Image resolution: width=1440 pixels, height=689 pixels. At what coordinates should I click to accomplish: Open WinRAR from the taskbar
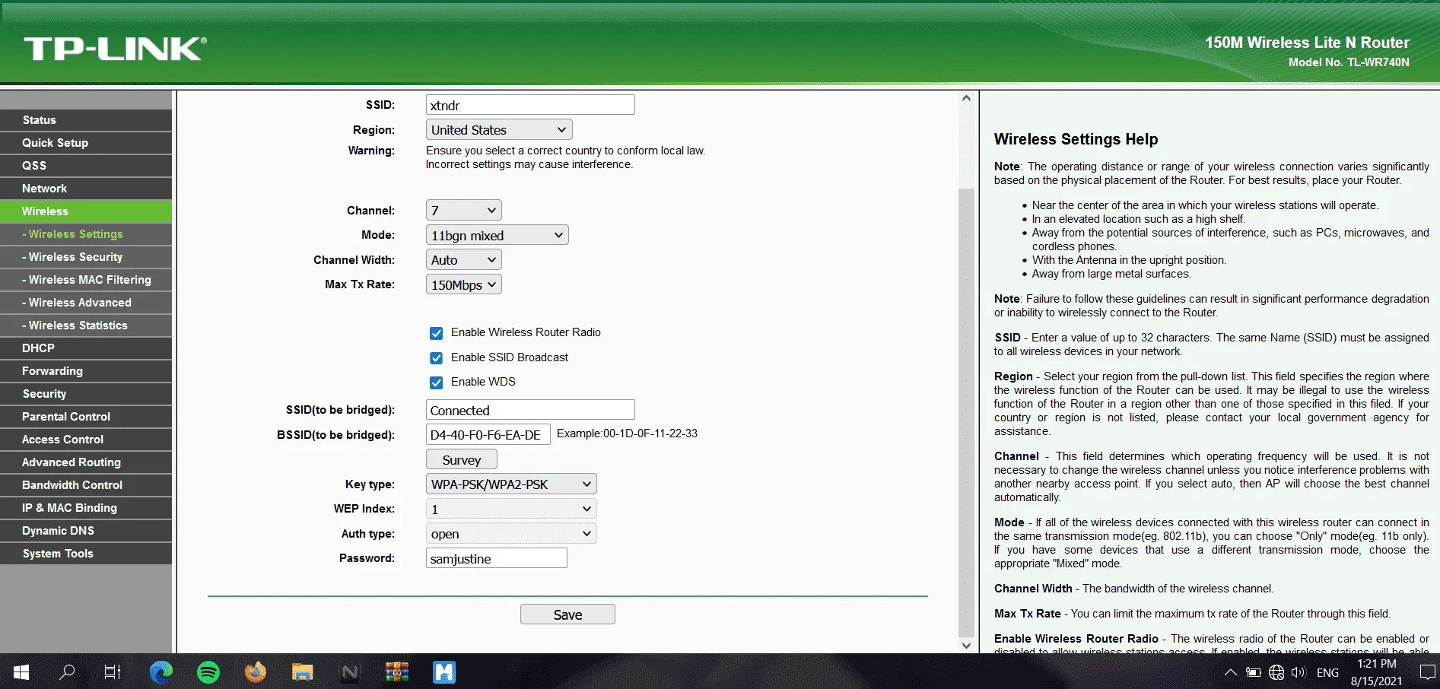click(397, 672)
